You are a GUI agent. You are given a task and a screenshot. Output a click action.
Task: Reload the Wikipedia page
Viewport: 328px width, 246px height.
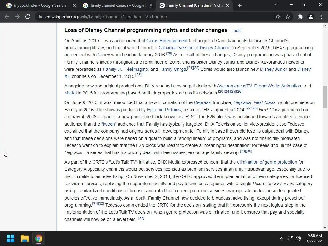(x=28, y=17)
